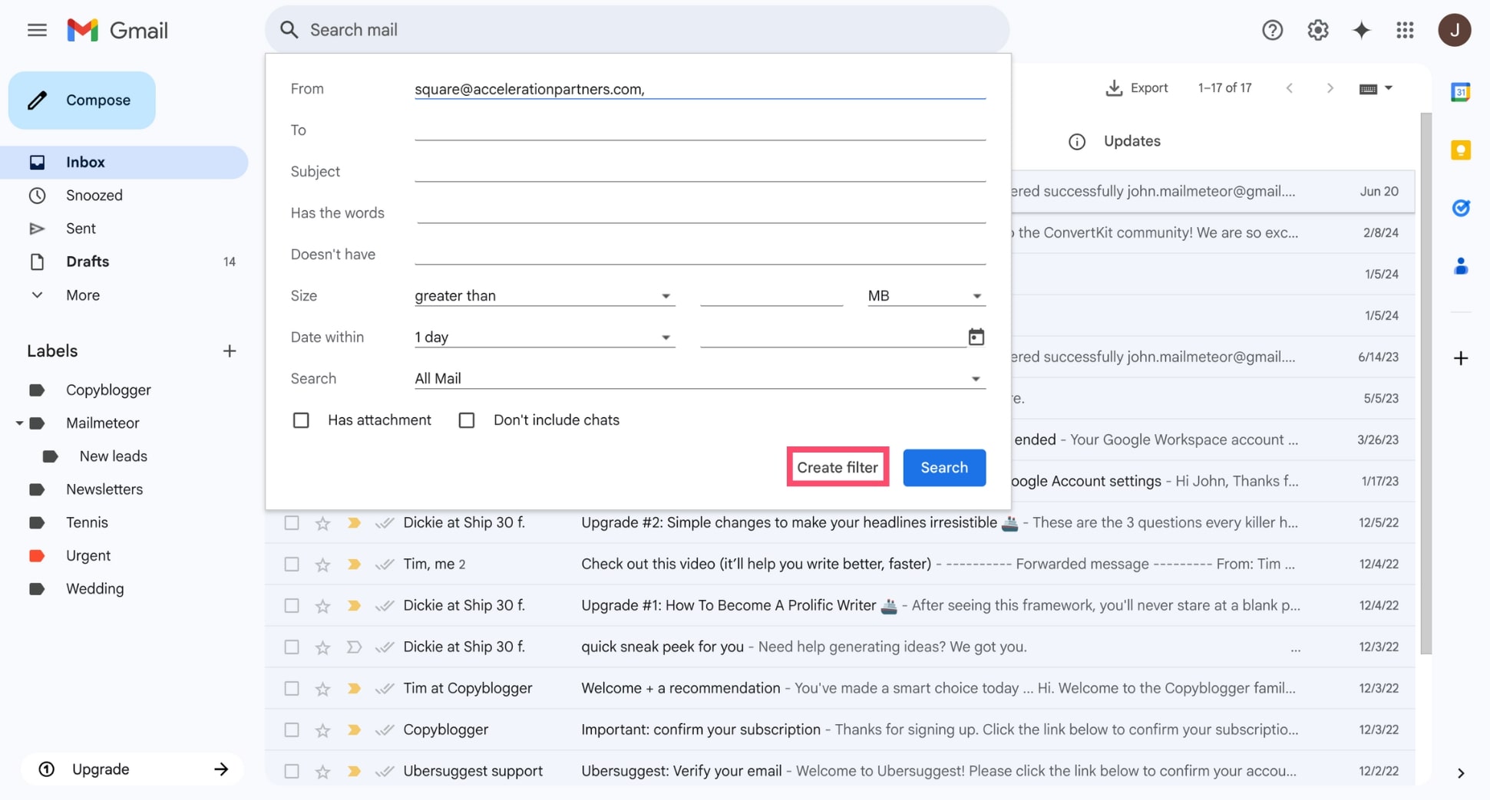The image size is (1490, 800).
Task: Open Google Keep in side panel
Action: tap(1460, 150)
